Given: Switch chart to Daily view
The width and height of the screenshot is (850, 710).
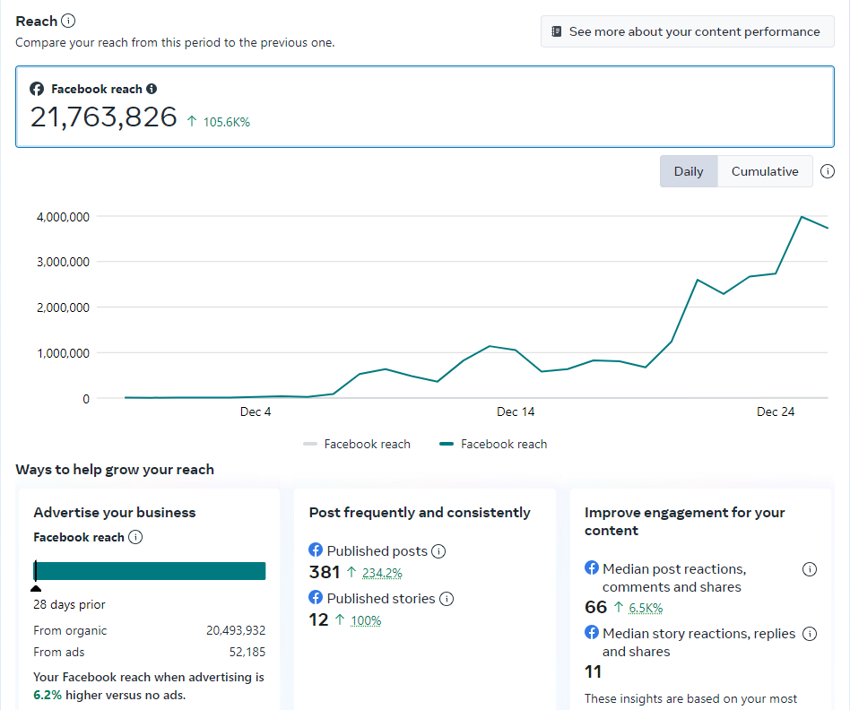Looking at the screenshot, I should coord(689,171).
